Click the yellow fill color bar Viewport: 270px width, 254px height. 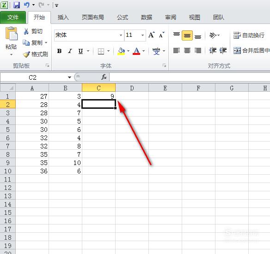coord(121,54)
